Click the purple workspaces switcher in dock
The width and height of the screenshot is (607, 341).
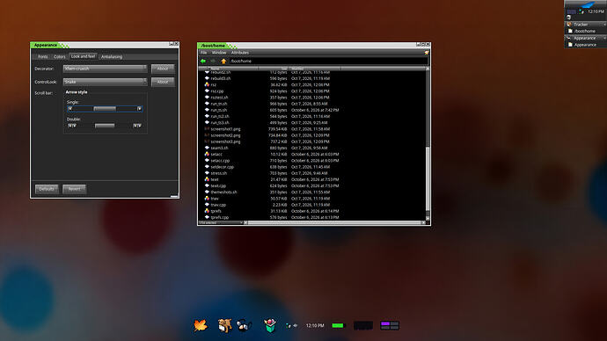point(390,325)
